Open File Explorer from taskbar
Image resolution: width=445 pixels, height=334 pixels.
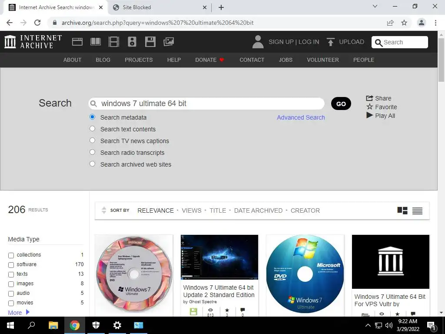click(53, 325)
